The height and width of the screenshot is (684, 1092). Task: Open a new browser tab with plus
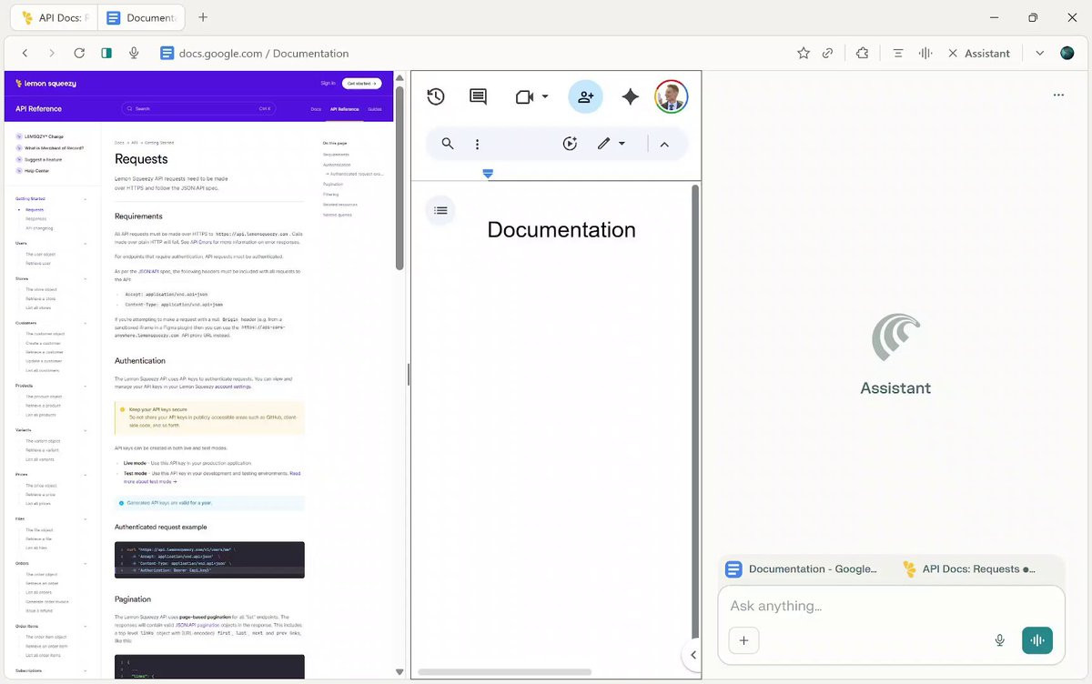pyautogui.click(x=203, y=17)
